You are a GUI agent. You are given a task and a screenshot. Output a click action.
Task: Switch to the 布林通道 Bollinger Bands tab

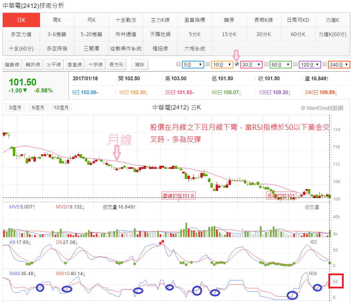tap(126, 34)
